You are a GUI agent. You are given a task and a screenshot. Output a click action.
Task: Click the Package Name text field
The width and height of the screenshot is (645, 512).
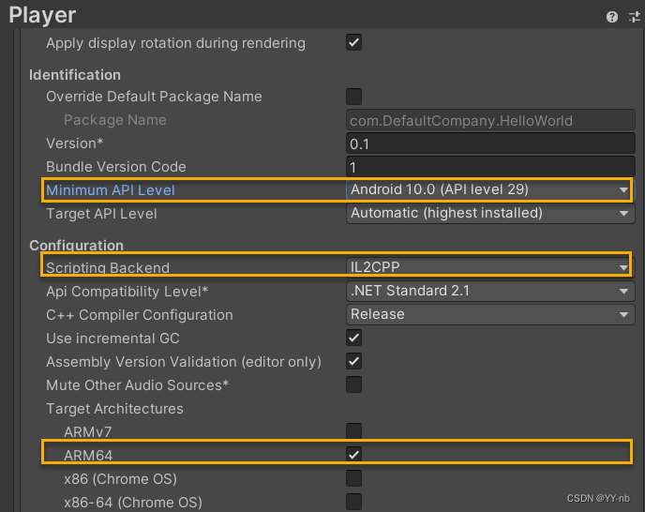[489, 120]
